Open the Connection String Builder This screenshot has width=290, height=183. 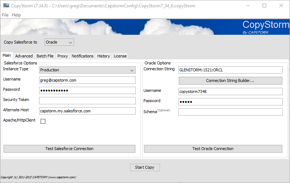[230, 81]
